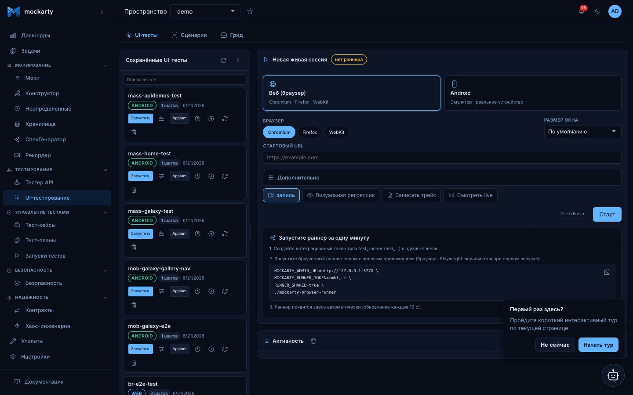Open Рекордер in sidebar
The height and width of the screenshot is (395, 633).
pyautogui.click(x=57, y=155)
